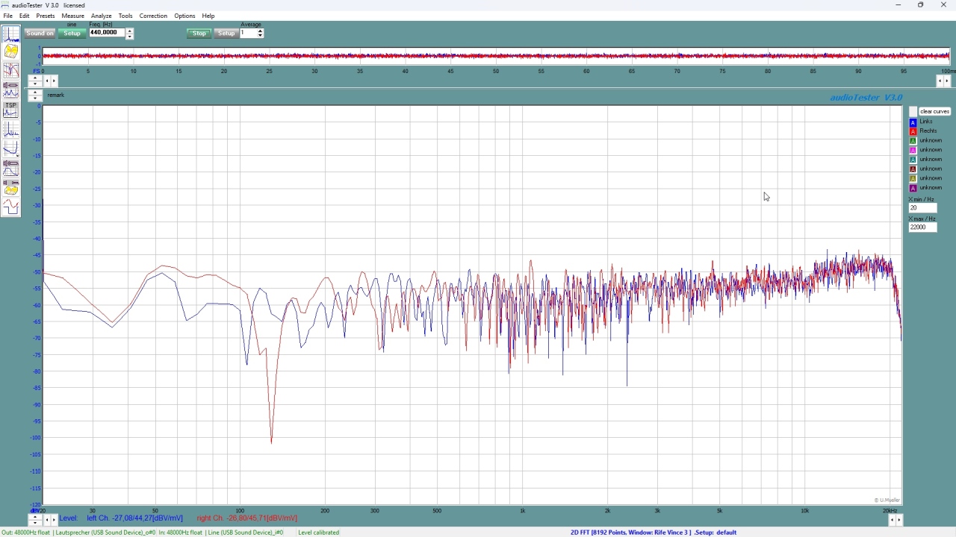Click the Average value field

pyautogui.click(x=248, y=33)
